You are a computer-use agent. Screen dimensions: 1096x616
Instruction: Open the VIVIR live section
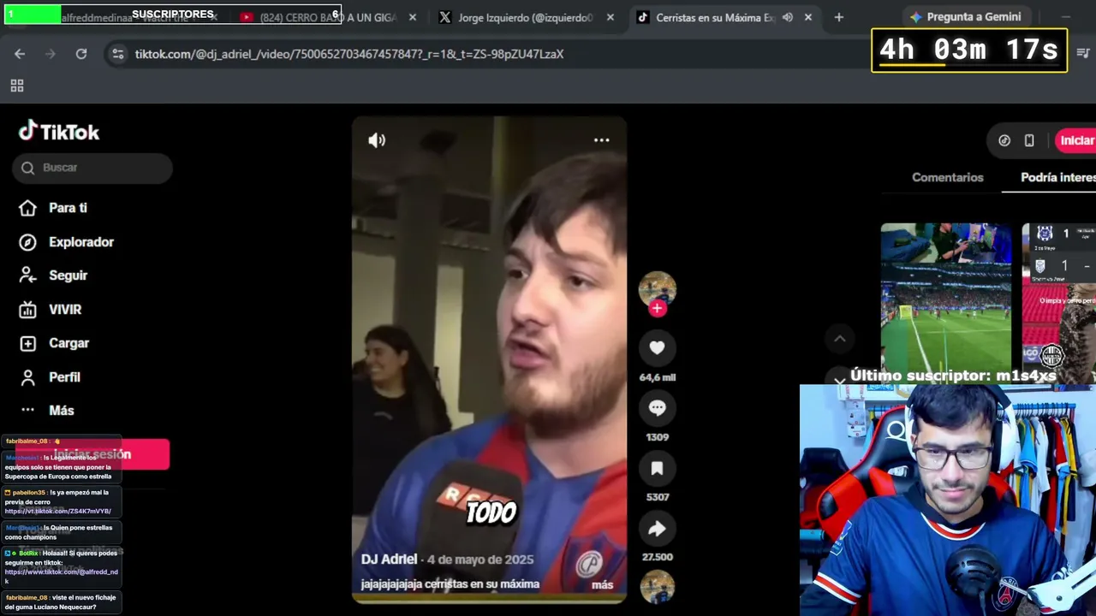pyautogui.click(x=51, y=310)
